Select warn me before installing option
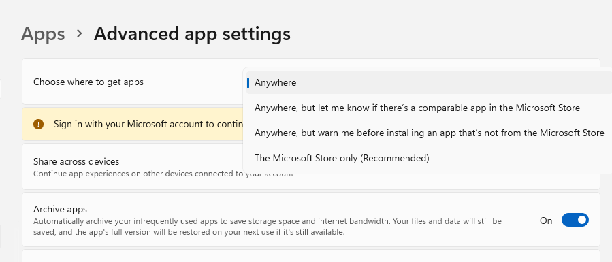The image size is (612, 262). [x=429, y=133]
